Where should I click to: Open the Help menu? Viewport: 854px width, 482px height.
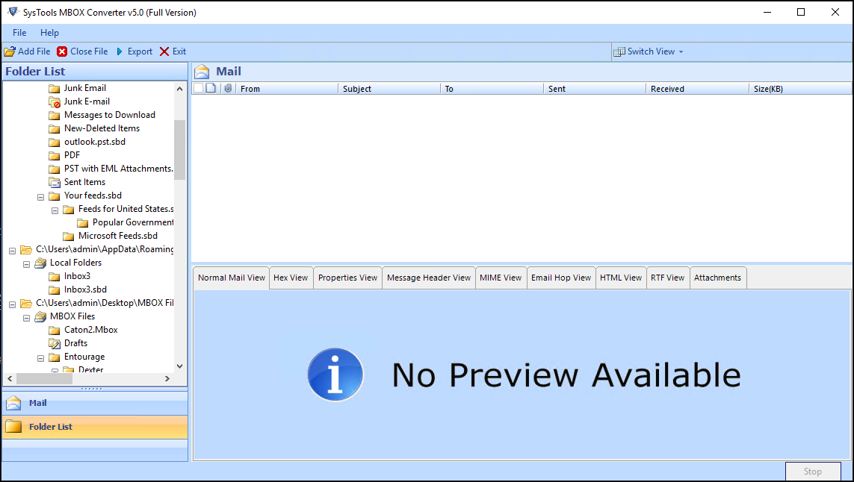tap(49, 33)
